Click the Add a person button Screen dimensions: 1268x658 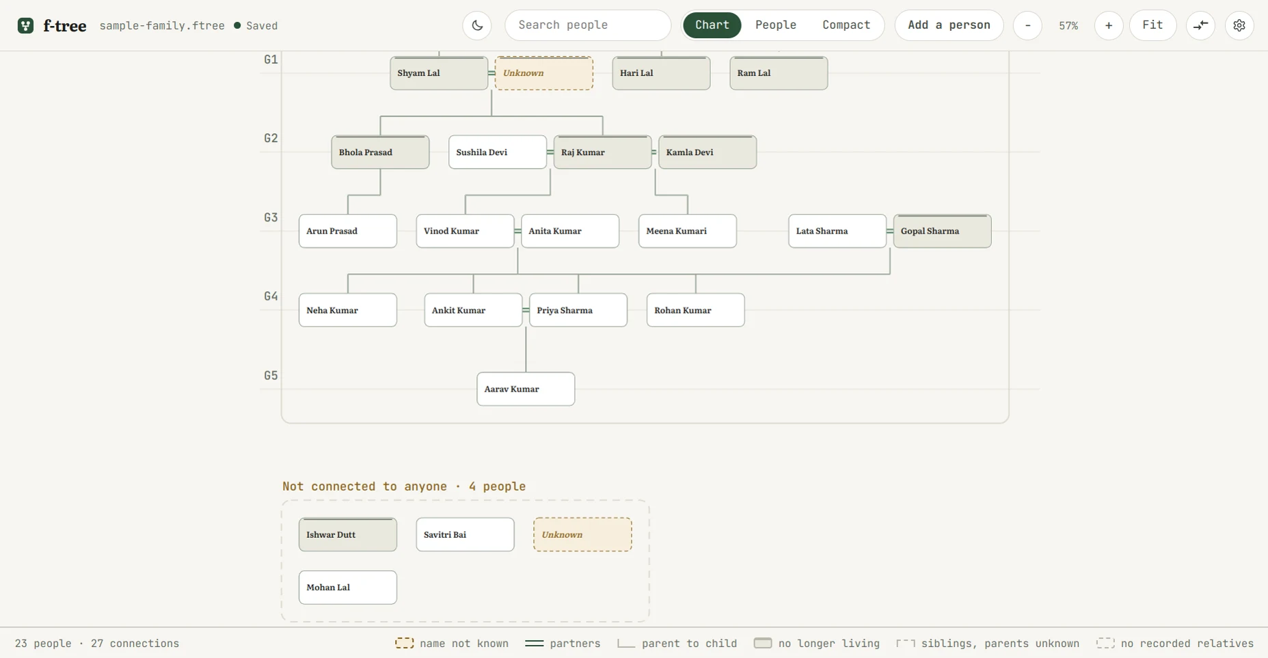949,25
